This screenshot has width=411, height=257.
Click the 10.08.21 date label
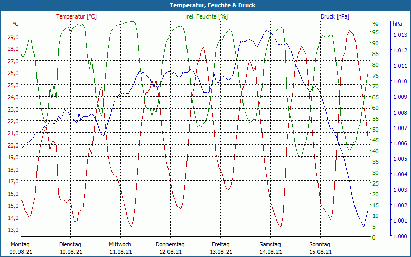coord(71,252)
